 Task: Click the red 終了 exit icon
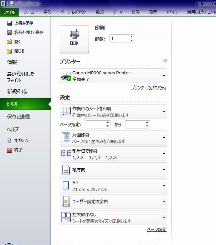pyautogui.click(x=10, y=150)
